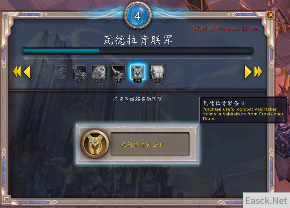Click the blue renown level 4 orb
The width and height of the screenshot is (290, 208).
138,16
